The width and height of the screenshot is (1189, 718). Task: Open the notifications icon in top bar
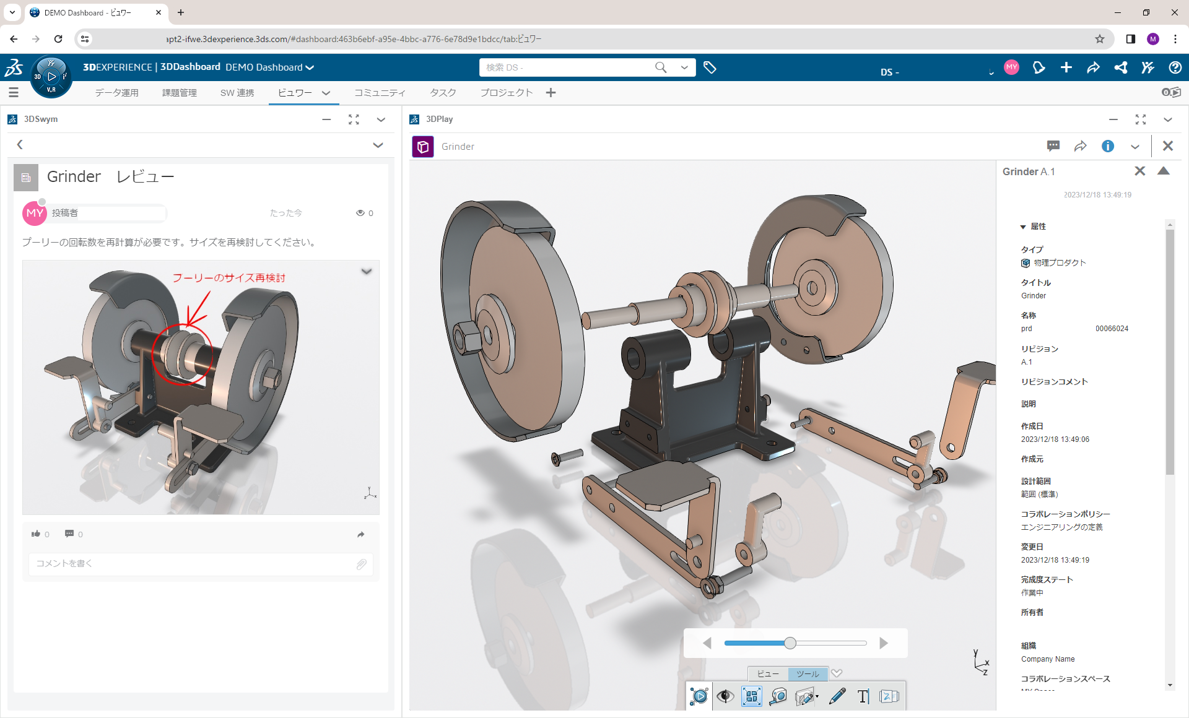tap(1039, 67)
